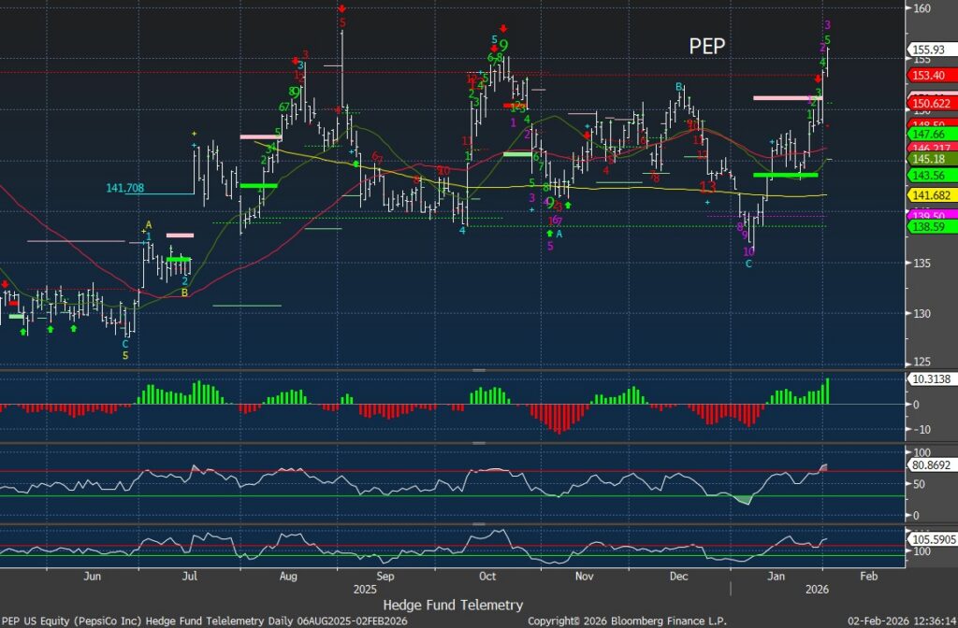958x628 pixels.
Task: Click the red arrow above the September spike
Action: pyautogui.click(x=342, y=9)
